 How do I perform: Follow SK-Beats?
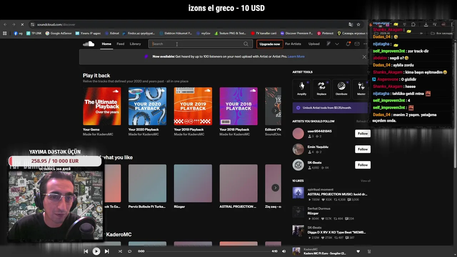[x=363, y=165]
